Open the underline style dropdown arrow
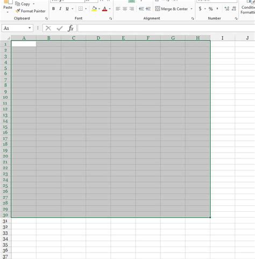Screen dimensions: 255x259 pyautogui.click(x=73, y=9)
